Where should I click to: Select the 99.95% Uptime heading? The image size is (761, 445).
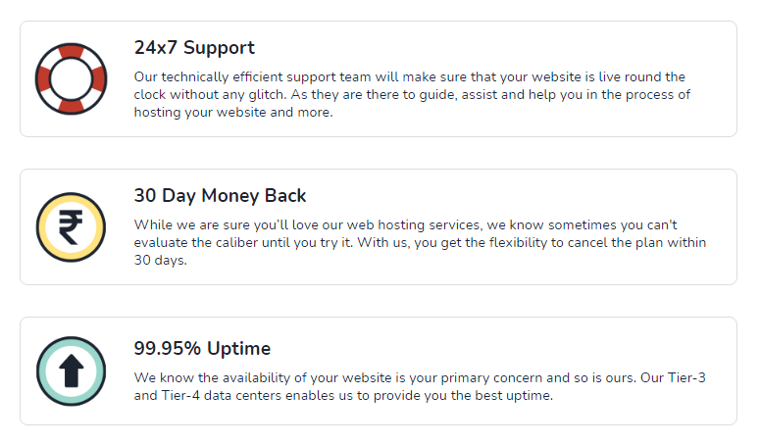coord(202,348)
